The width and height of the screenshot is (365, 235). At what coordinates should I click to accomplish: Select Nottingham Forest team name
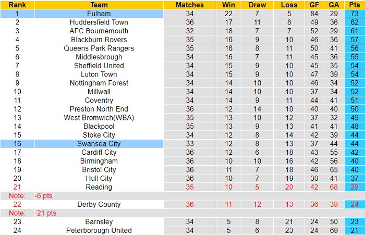(x=99, y=83)
